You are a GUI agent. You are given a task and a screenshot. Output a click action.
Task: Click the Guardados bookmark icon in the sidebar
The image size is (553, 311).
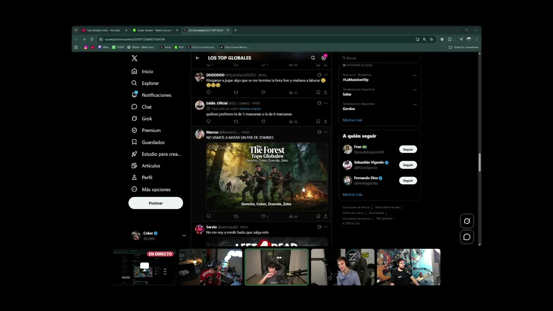pyautogui.click(x=134, y=142)
